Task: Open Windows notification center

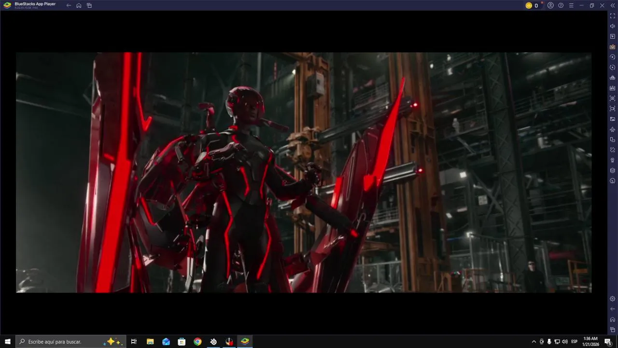Action: 608,342
